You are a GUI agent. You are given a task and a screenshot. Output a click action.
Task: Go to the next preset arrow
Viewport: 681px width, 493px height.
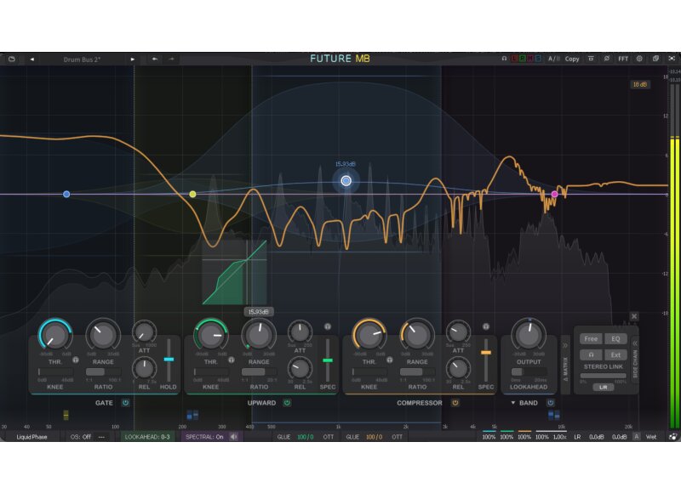133,59
